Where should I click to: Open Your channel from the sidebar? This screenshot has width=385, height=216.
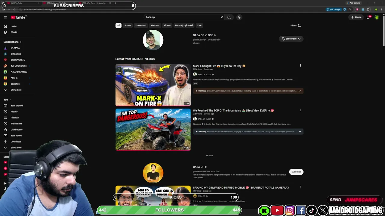(x=17, y=106)
